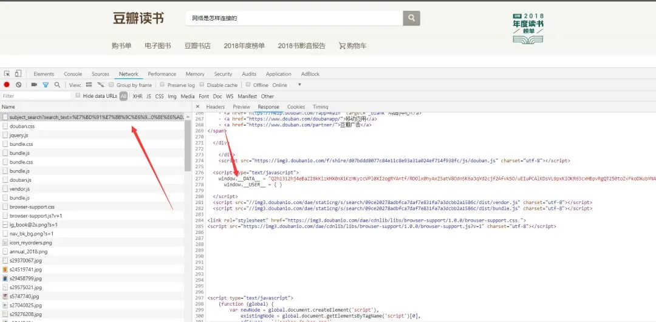Image resolution: width=656 pixels, height=322 pixels.
Task: Select the subject_search request row
Action: 92,117
